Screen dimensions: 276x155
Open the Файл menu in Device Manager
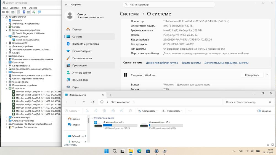coord(5,8)
